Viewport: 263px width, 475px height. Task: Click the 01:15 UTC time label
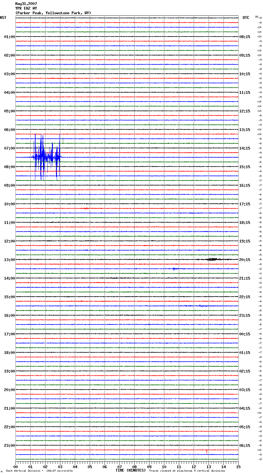pyautogui.click(x=245, y=353)
